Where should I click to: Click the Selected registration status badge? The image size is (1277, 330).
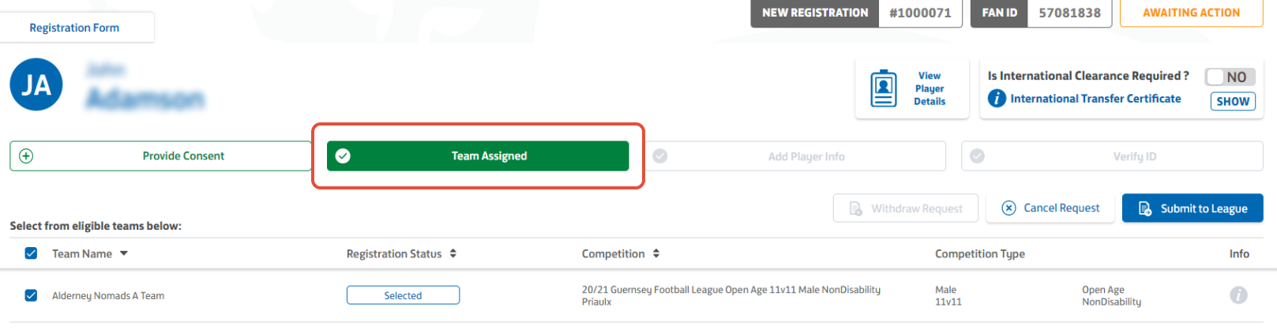[403, 295]
